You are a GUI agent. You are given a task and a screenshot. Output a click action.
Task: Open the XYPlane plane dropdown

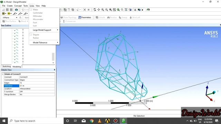point(17,18)
